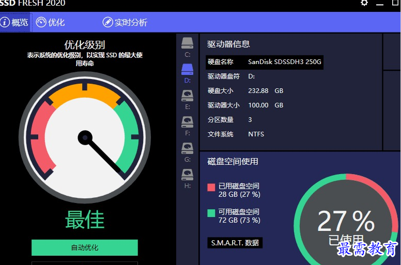The width and height of the screenshot is (401, 265).
Task: Select the 硬盘名称 SanDisk row
Action: (x=265, y=62)
